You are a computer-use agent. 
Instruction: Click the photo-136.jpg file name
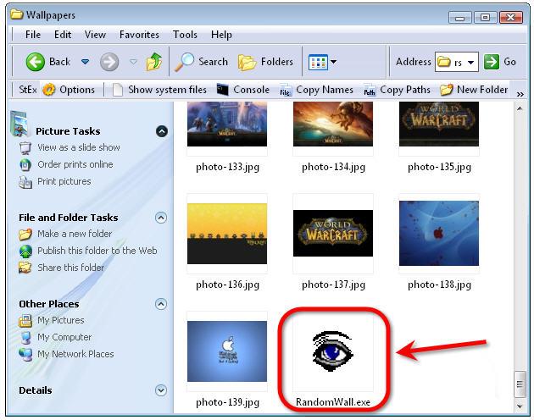(x=227, y=285)
